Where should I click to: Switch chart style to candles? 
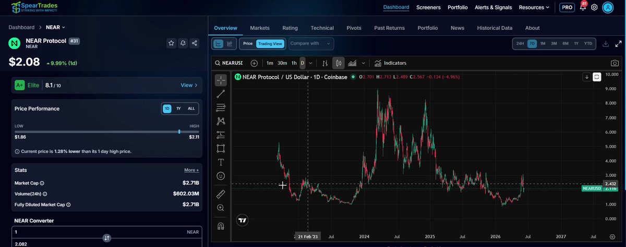(339, 63)
